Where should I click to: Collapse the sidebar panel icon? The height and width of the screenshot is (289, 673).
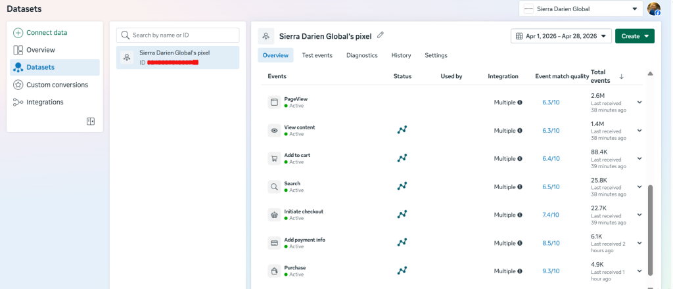(x=91, y=122)
